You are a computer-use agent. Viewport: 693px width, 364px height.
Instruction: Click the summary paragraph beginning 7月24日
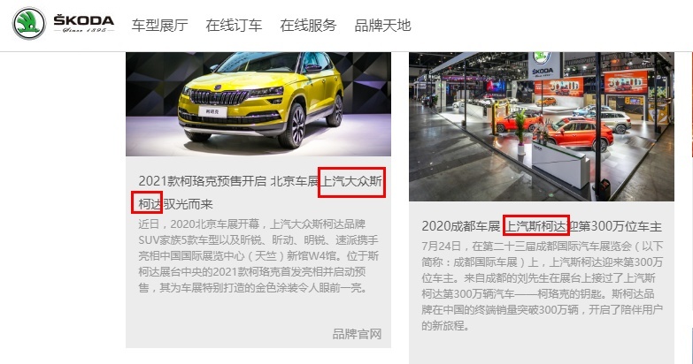tap(542, 286)
